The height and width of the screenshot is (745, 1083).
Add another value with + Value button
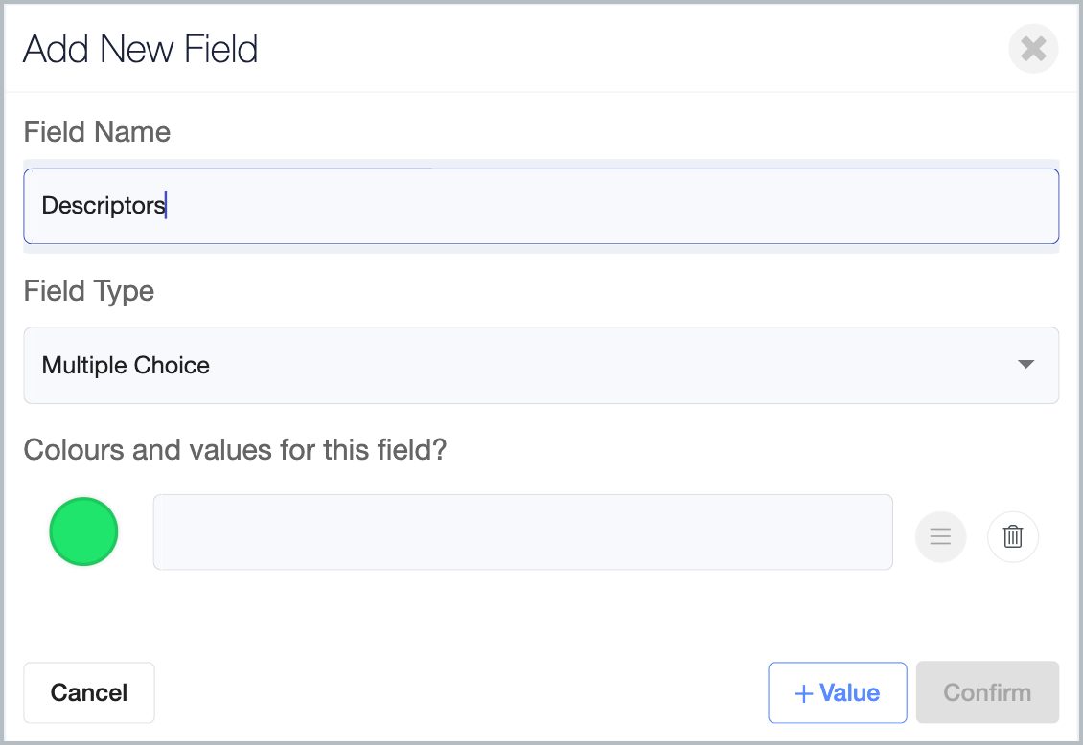point(837,693)
